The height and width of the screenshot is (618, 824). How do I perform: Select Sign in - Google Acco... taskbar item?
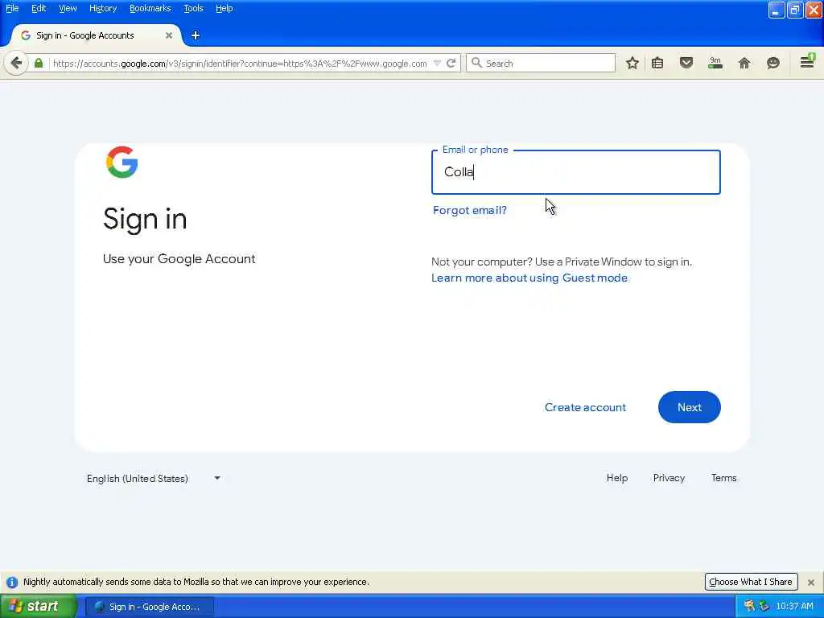(x=150, y=607)
